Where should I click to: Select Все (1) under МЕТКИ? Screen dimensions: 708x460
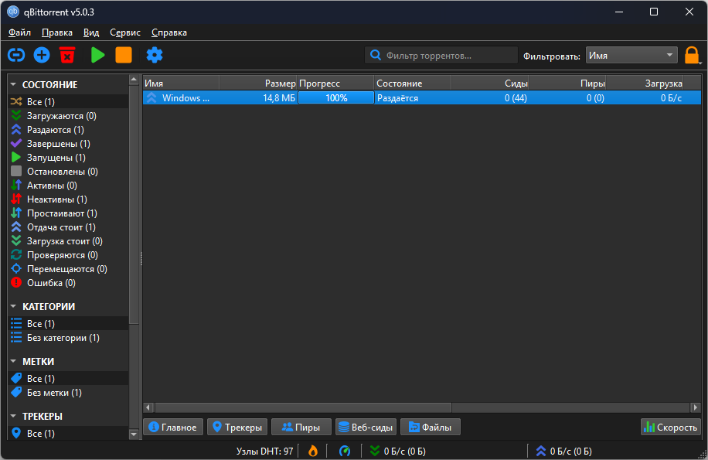[x=68, y=378]
